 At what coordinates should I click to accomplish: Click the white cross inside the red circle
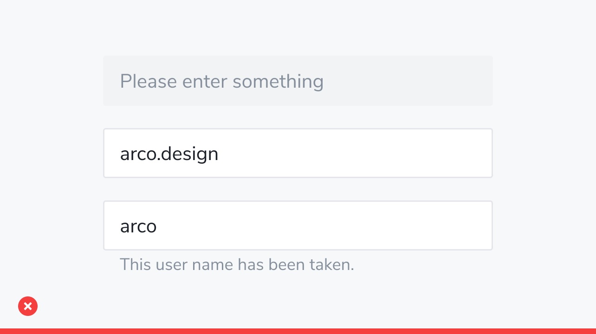pos(28,306)
